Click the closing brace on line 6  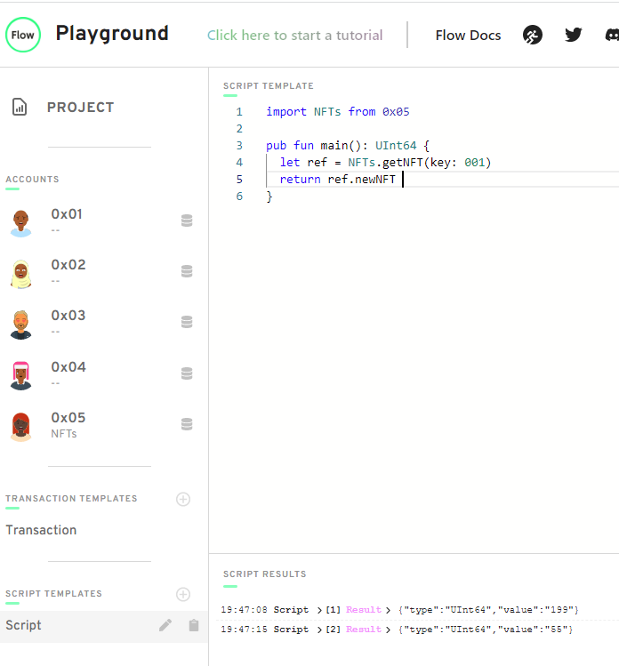tap(269, 197)
